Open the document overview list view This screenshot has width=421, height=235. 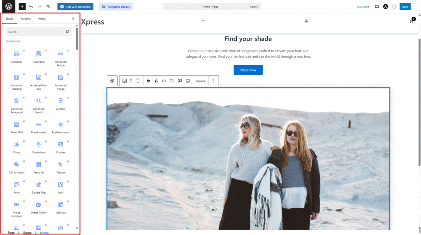coord(49,7)
